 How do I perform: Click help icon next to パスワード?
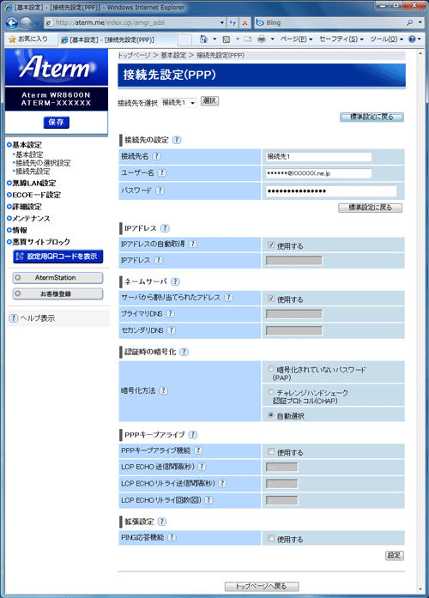pyautogui.click(x=160, y=190)
